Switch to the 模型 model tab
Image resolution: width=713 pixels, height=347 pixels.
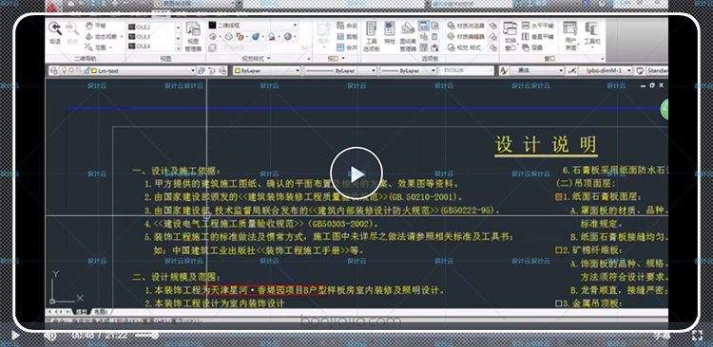click(x=81, y=312)
